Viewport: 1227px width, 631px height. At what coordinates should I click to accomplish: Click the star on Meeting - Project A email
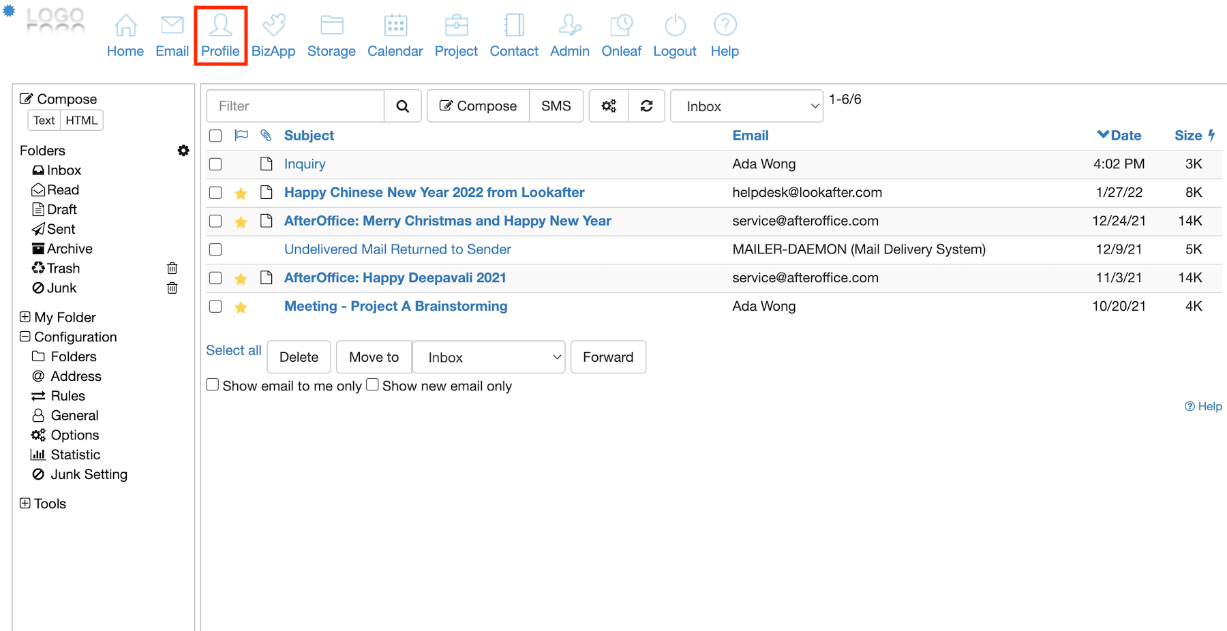241,307
